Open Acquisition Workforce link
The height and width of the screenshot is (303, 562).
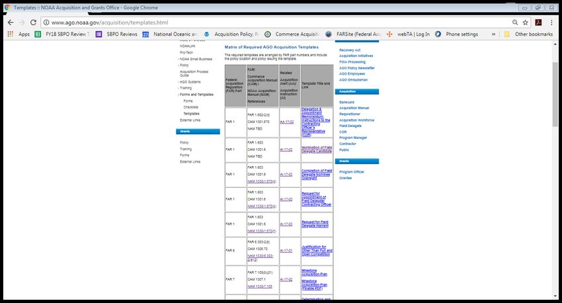(356, 120)
